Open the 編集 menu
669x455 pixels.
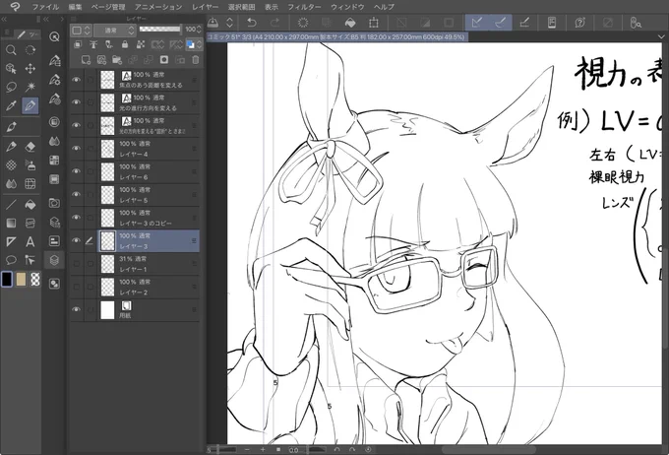point(75,7)
